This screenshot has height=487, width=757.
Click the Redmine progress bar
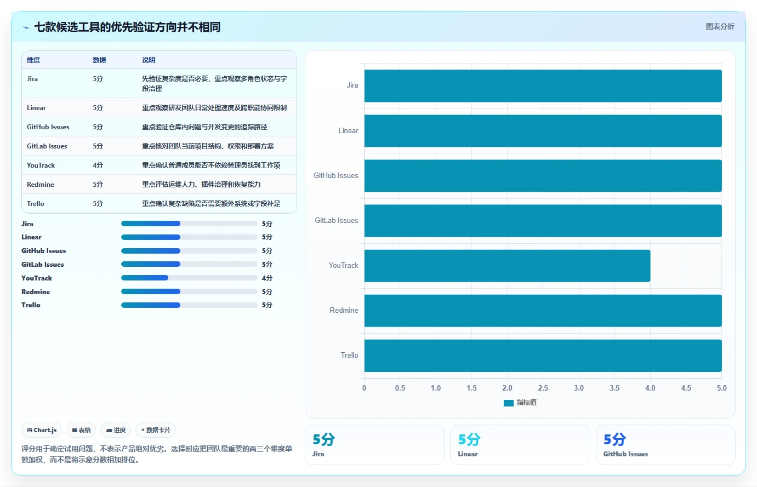click(189, 291)
